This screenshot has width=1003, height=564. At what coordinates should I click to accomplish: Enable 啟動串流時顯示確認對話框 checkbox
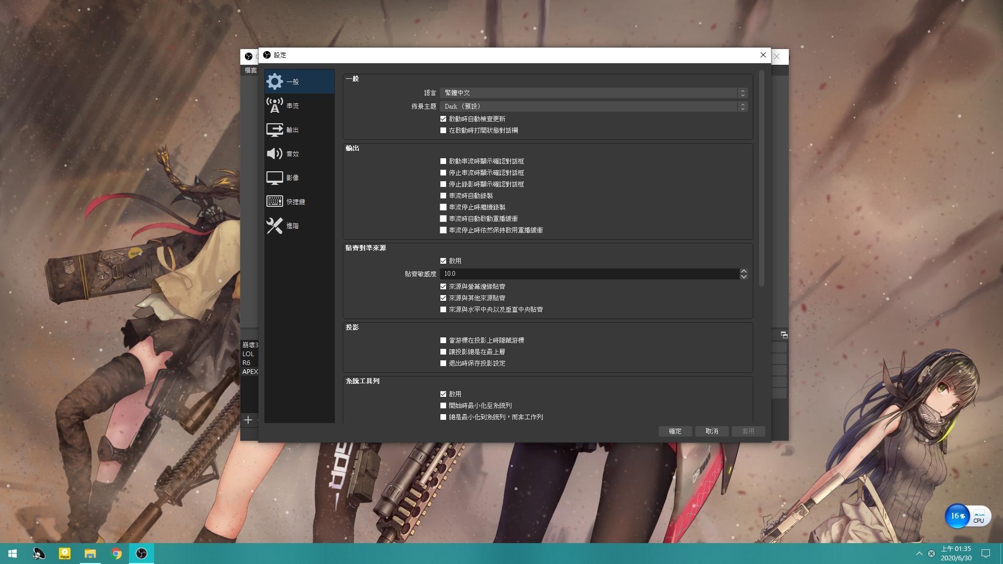(443, 161)
